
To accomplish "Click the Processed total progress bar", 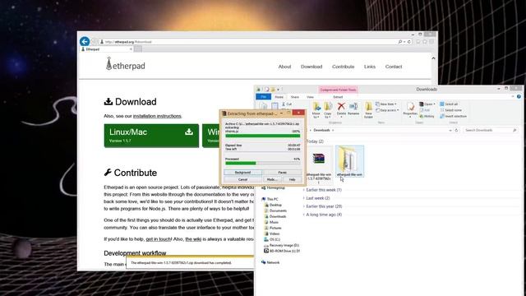I will [263, 163].
